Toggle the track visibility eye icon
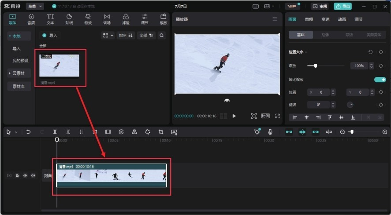The image size is (391, 215). pyautogui.click(x=25, y=175)
